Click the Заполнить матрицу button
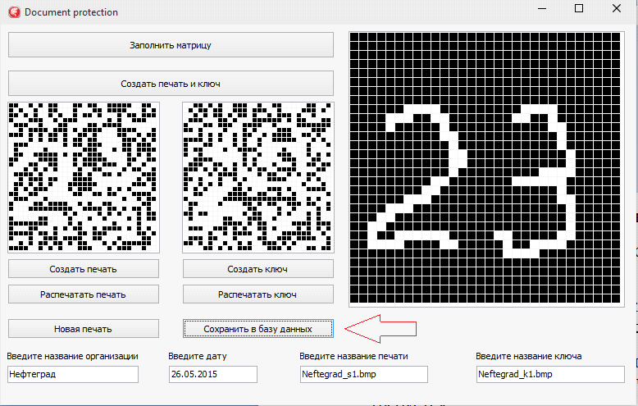The height and width of the screenshot is (406, 638). pyautogui.click(x=171, y=45)
